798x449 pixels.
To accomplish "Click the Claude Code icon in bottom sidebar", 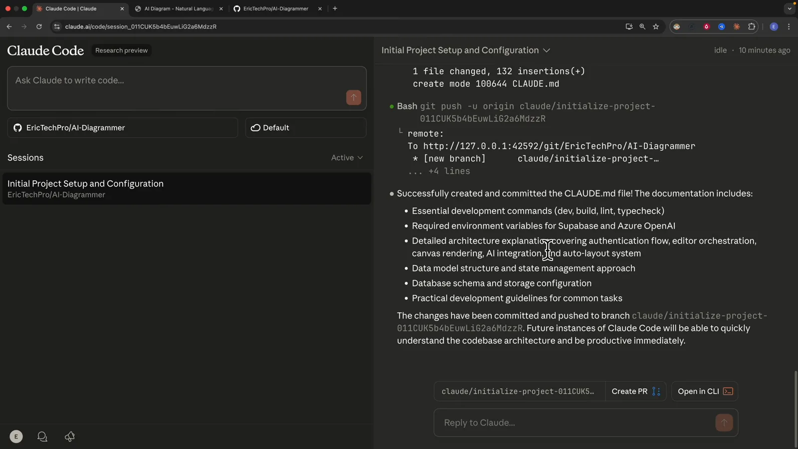I will click(70, 437).
